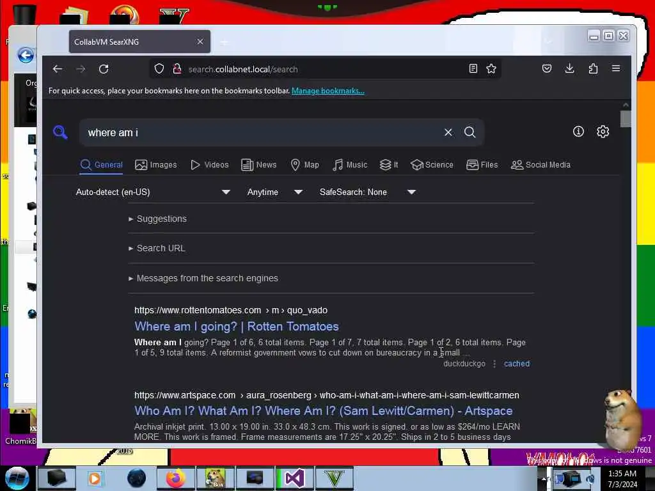Click the scrollbar up arrow
This screenshot has height=491, width=655.
[626, 105]
